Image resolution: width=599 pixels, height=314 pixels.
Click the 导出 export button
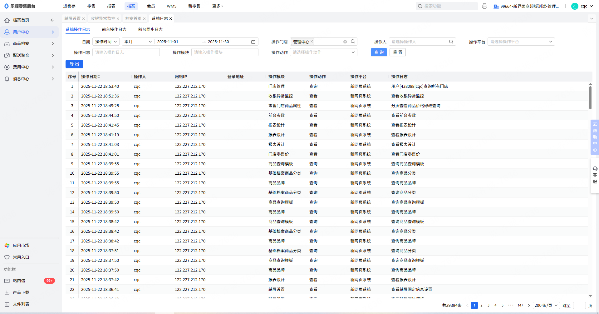74,64
